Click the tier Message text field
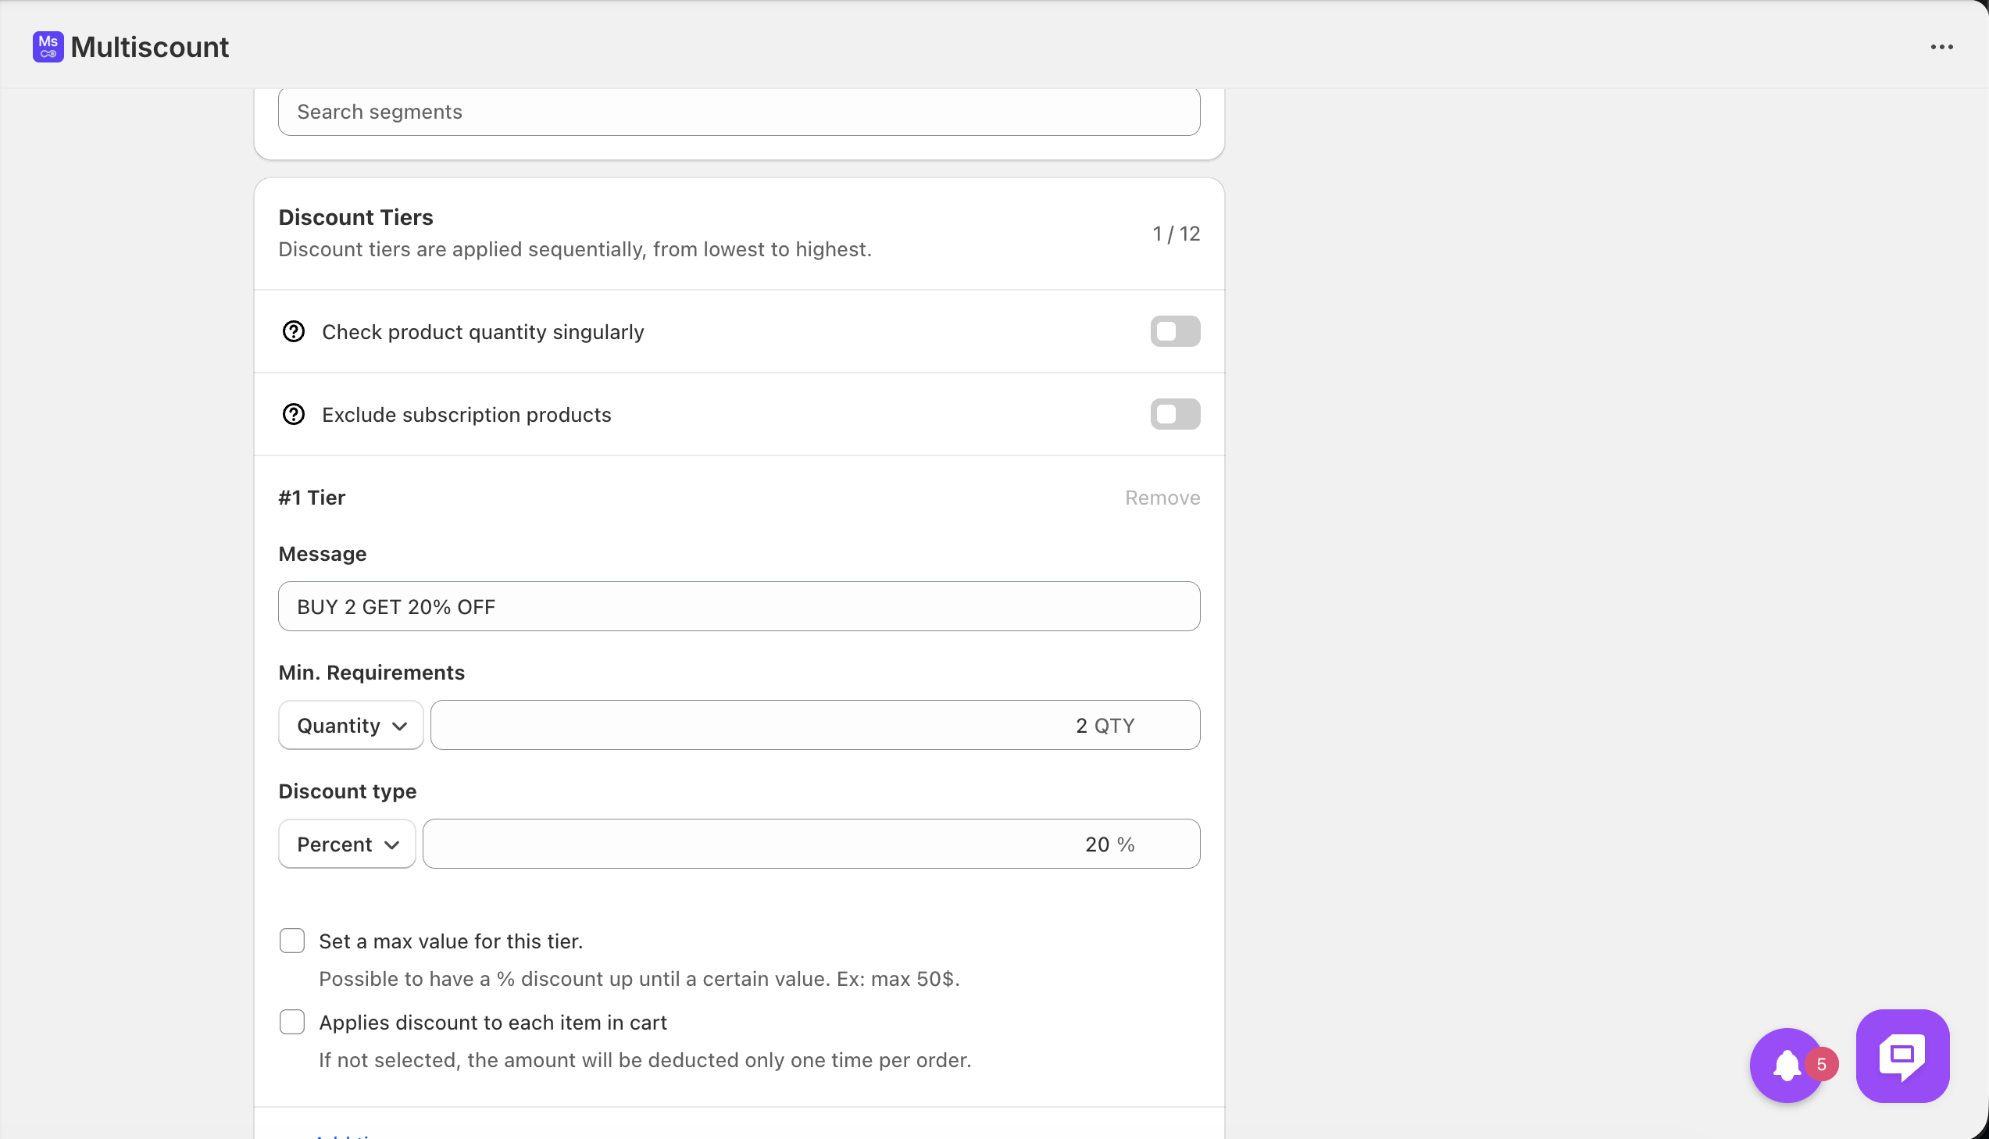This screenshot has height=1139, width=1989. [x=738, y=607]
